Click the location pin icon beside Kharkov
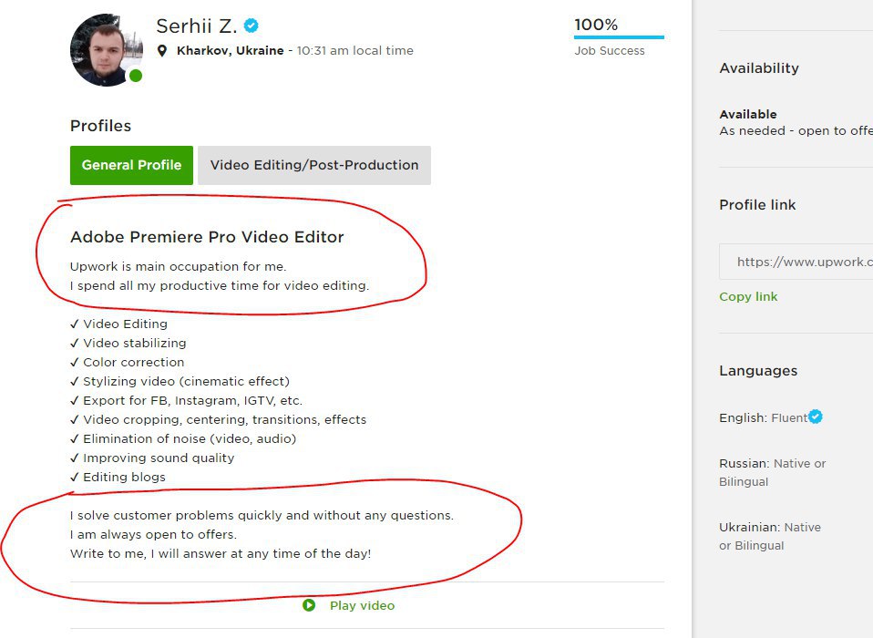The width and height of the screenshot is (873, 638). pos(162,51)
